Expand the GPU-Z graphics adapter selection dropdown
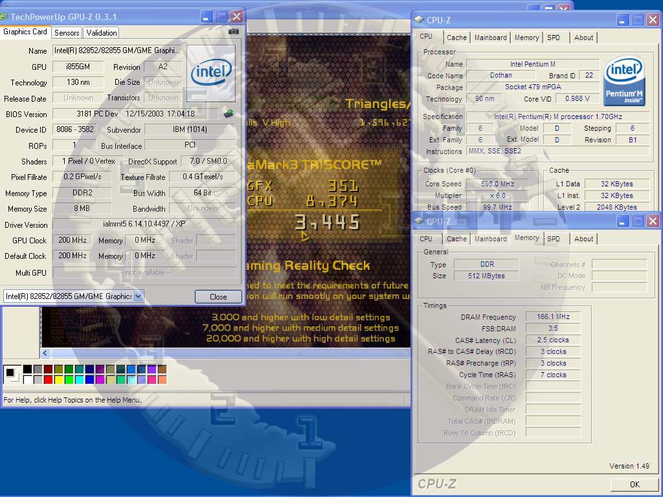The width and height of the screenshot is (663, 497). [x=139, y=296]
